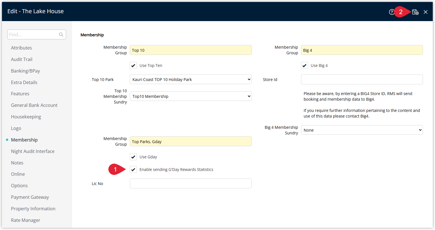Click the dialog title 'Edit - The Lake House'
Viewport: 435px width, 230px height.
tap(35, 11)
